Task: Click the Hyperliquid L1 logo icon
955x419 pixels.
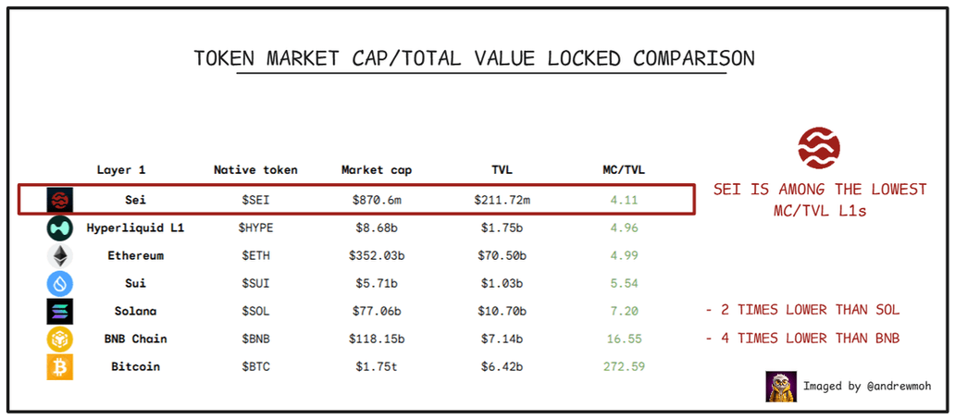Action: click(x=59, y=228)
